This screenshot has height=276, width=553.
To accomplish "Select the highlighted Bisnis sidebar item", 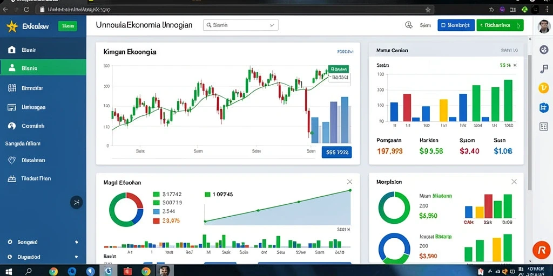I will [43, 67].
